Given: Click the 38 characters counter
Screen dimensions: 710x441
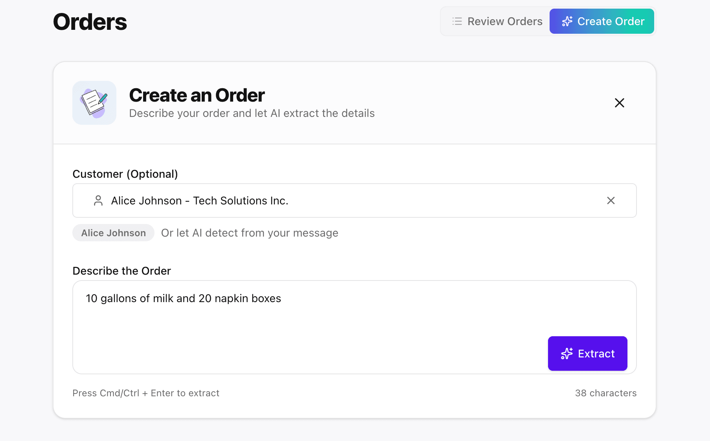Looking at the screenshot, I should click(605, 393).
